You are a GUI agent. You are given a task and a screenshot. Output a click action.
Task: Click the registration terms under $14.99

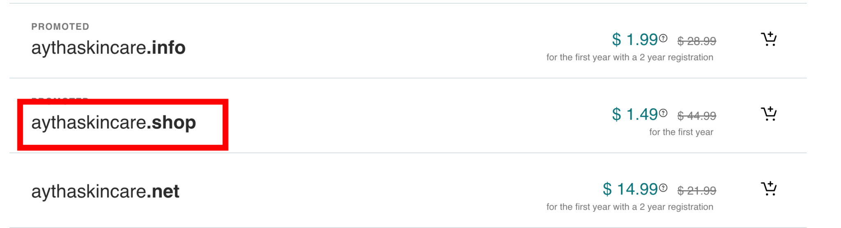pos(630,207)
